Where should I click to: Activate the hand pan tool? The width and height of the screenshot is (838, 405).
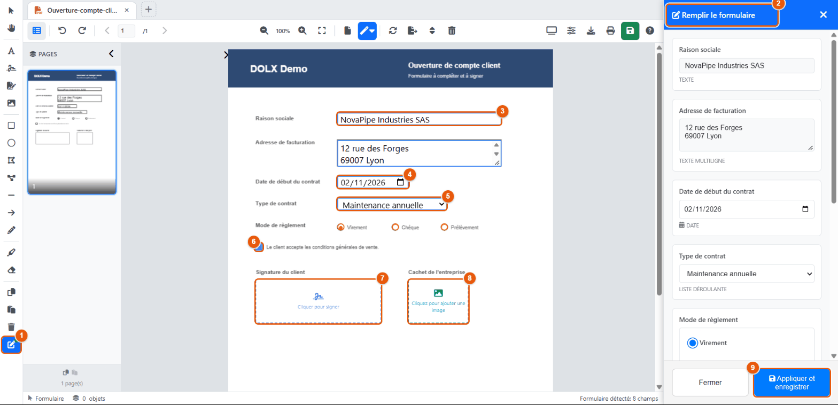tap(11, 28)
